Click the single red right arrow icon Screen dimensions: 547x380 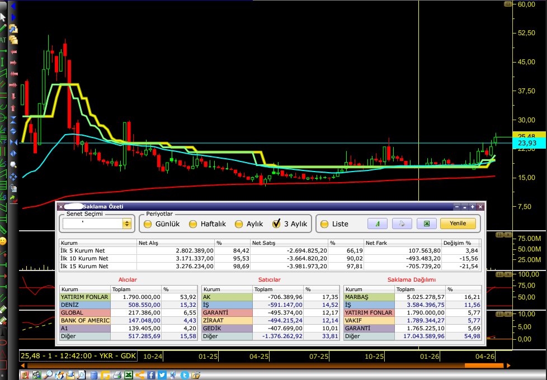(13, 63)
